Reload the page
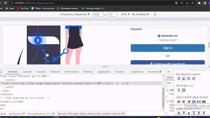Viewport: 210px width, 118px height. 5,3
